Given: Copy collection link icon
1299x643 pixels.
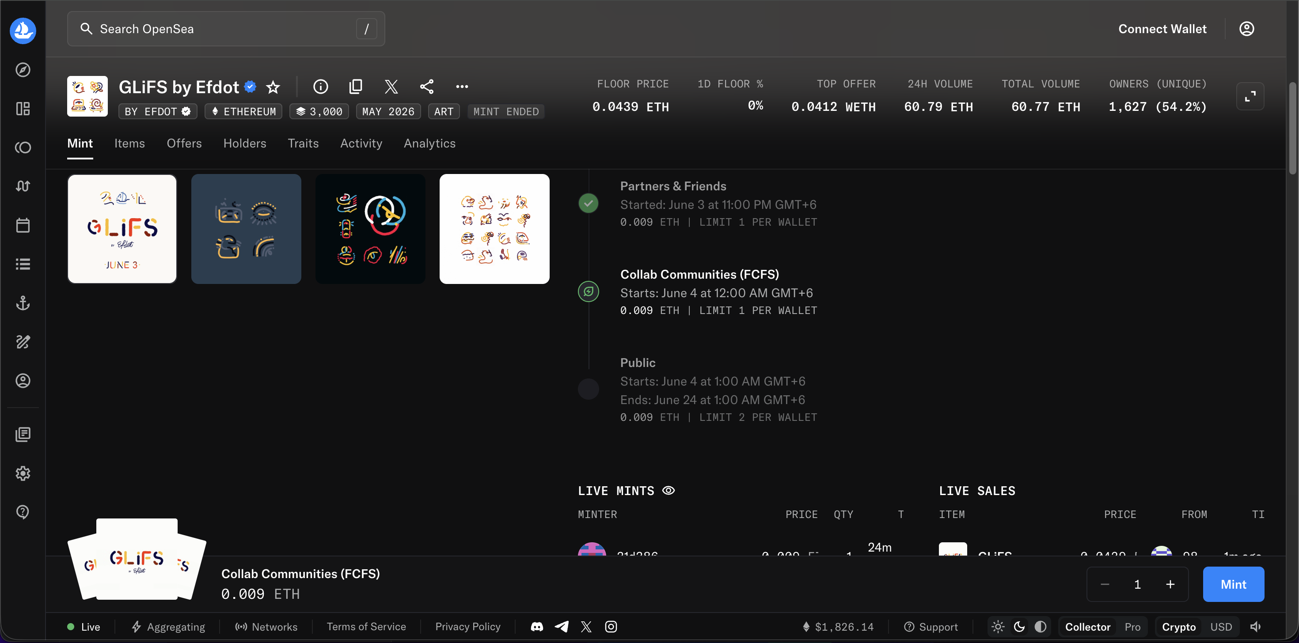Looking at the screenshot, I should [x=356, y=87].
